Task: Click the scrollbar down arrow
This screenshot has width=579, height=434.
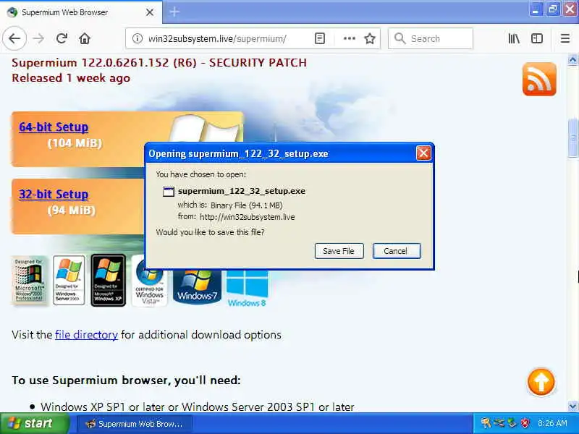Action: [x=572, y=407]
